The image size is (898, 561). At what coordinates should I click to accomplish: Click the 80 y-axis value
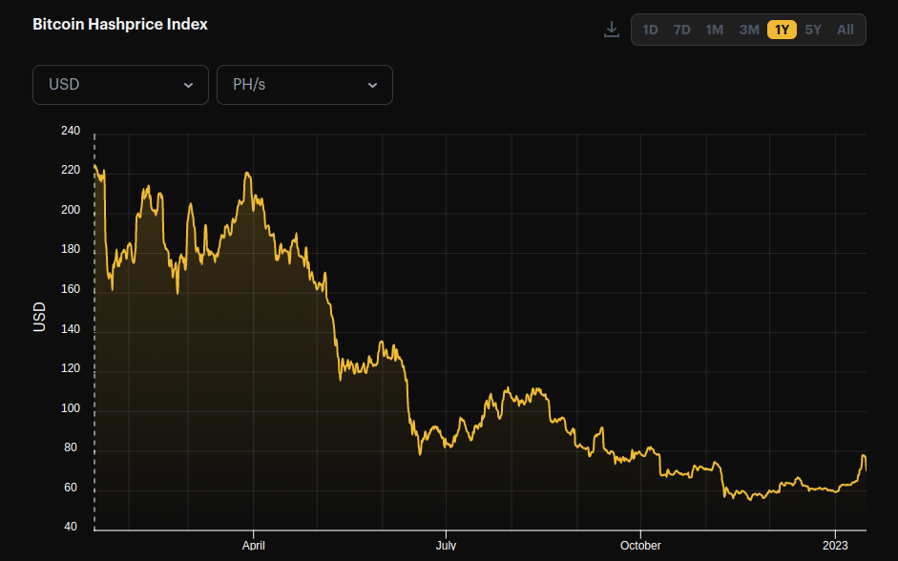(71, 447)
